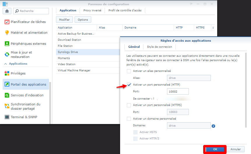Viewport: 251px width, 154px height.
Task: Sort by HTTPS column header
Action: [203, 28]
